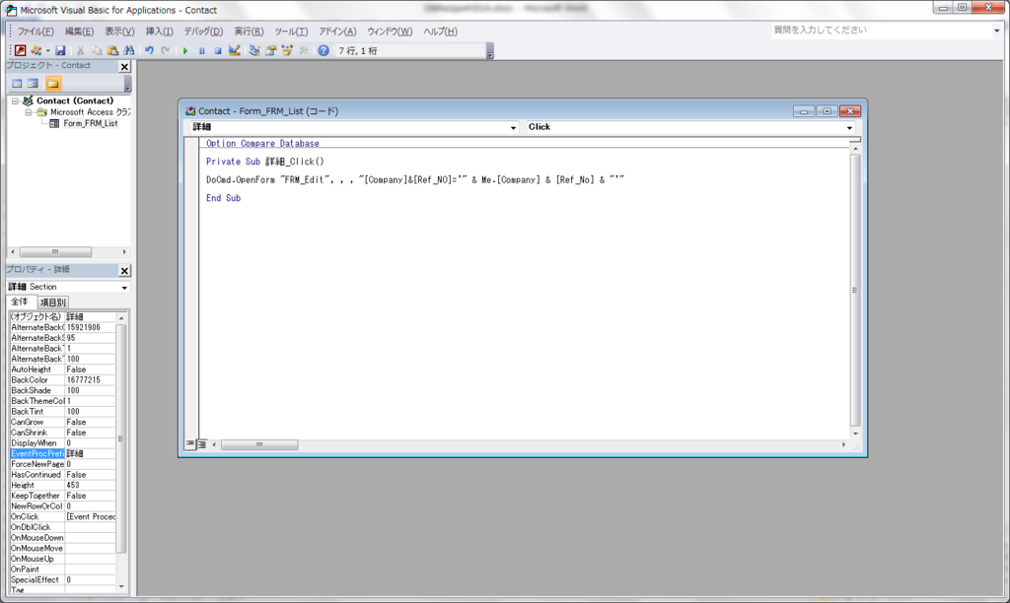Viewport: 1010px width, 603px height.
Task: Open the ヘルプ(H) menu
Action: coord(441,31)
